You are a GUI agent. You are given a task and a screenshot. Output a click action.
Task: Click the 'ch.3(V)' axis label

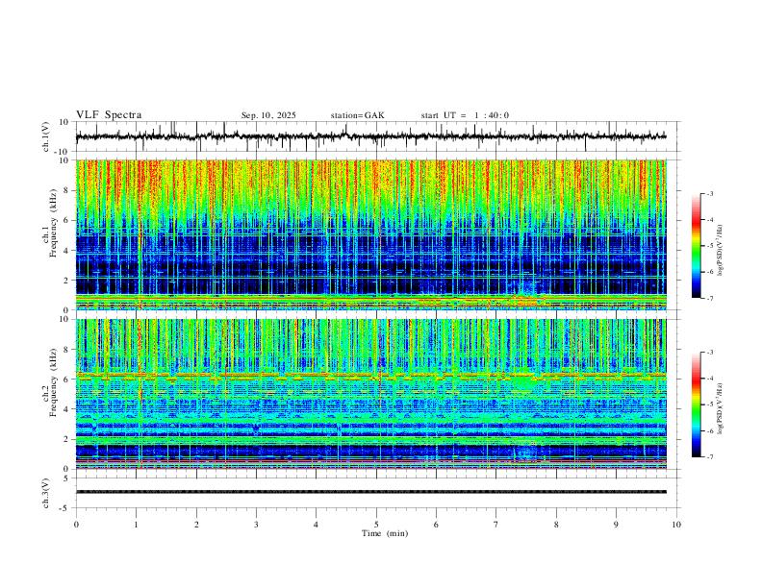pyautogui.click(x=46, y=493)
